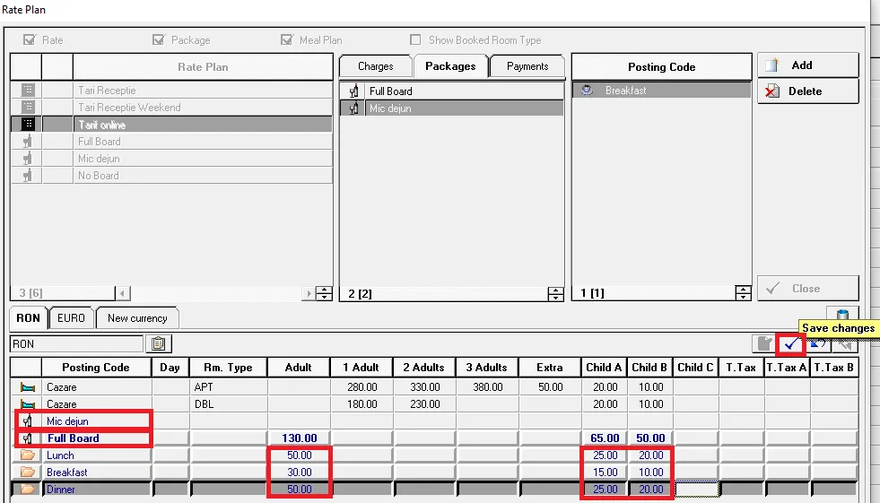880x503 pixels.
Task: Click the Mic dejun meal icon in Rate Plan list
Action: (28, 158)
